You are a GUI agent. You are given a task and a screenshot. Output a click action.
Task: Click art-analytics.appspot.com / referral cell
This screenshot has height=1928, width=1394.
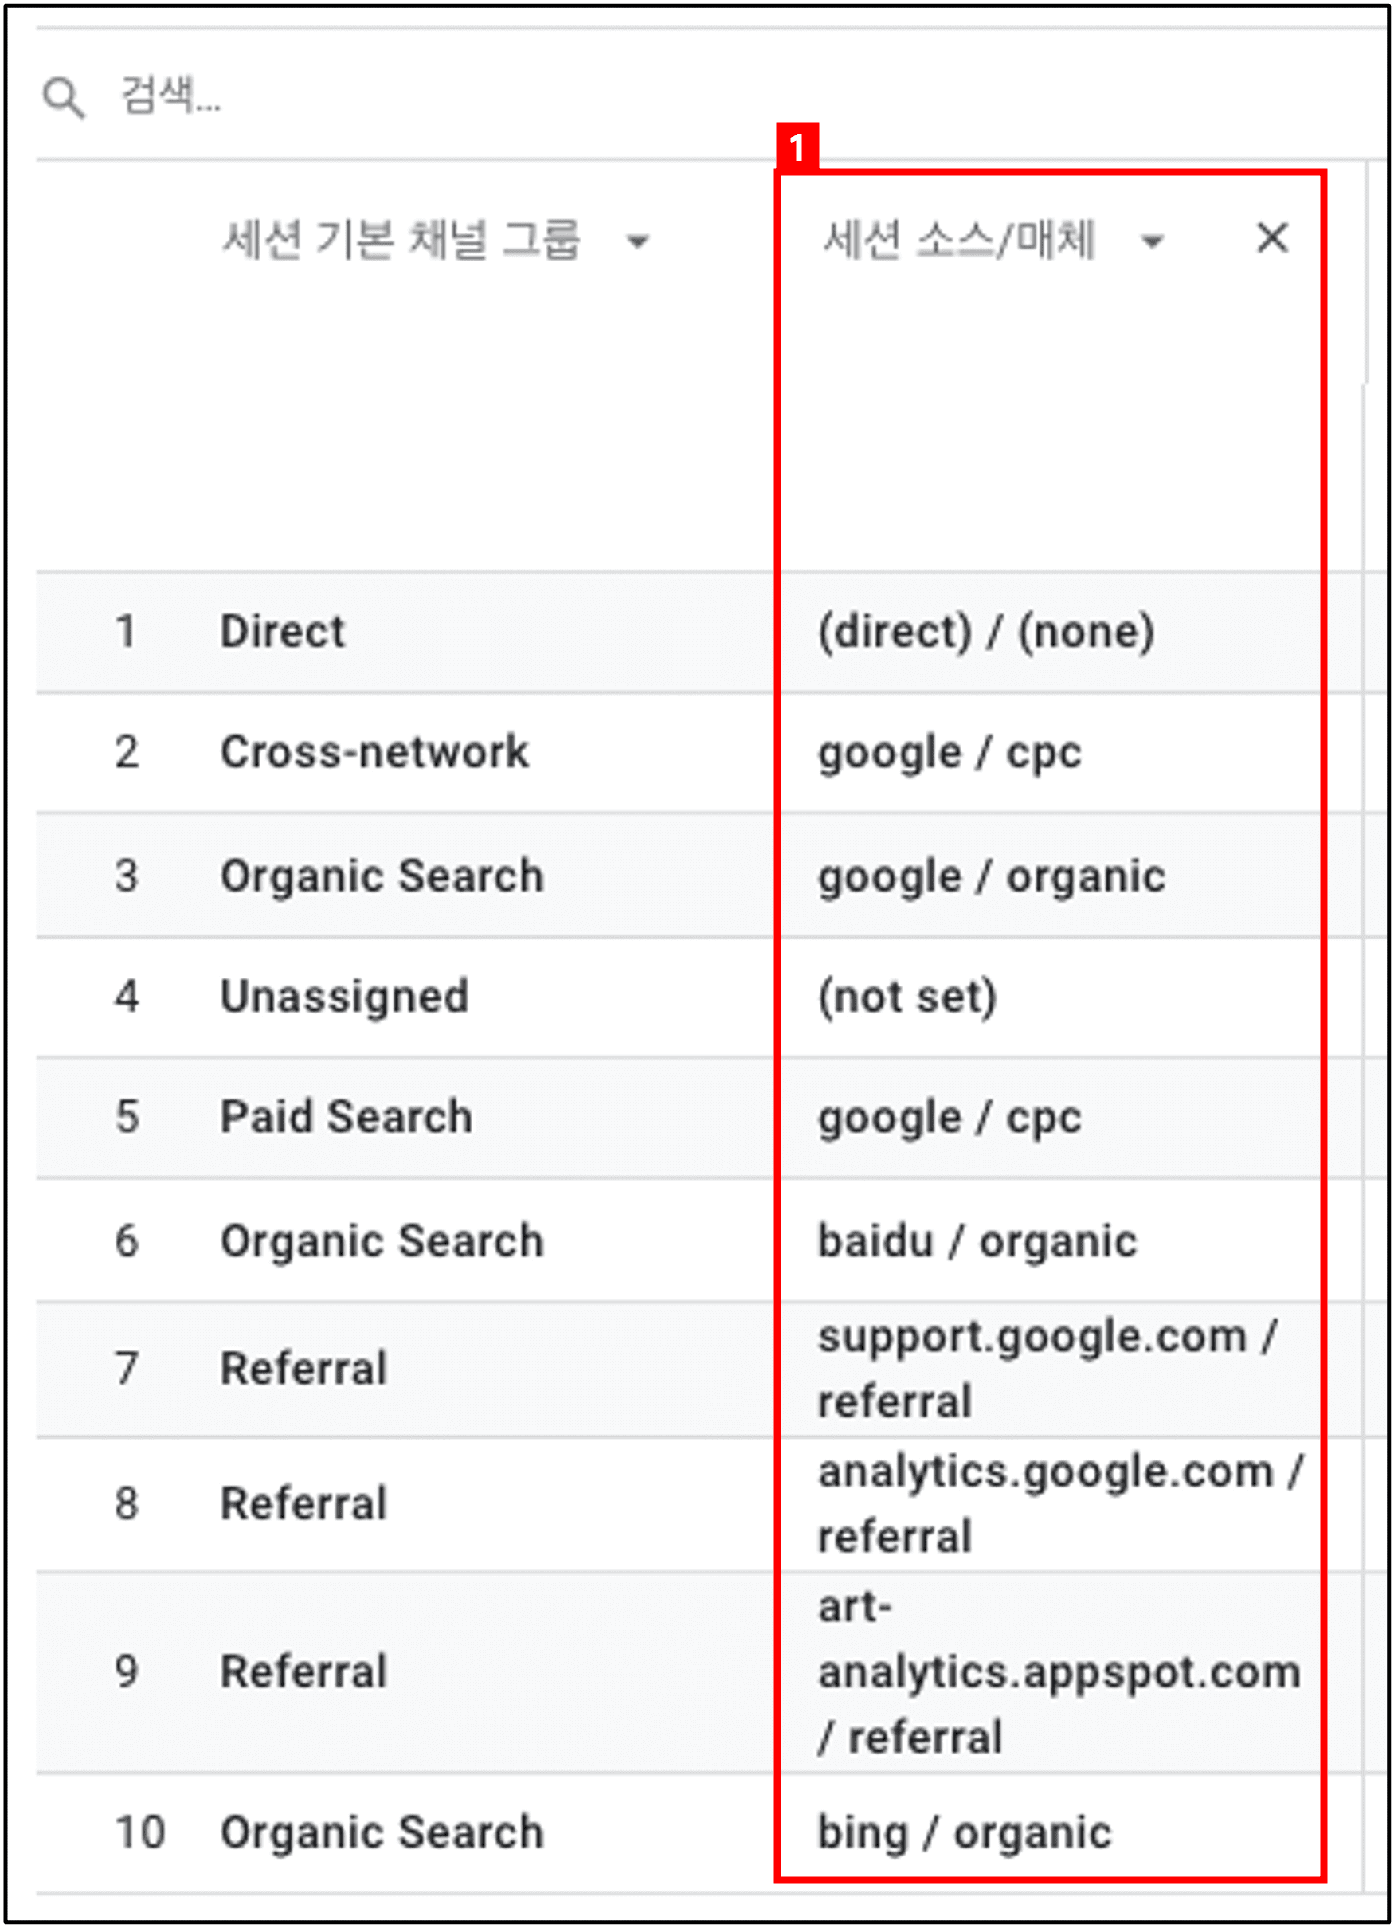pyautogui.click(x=1059, y=1672)
